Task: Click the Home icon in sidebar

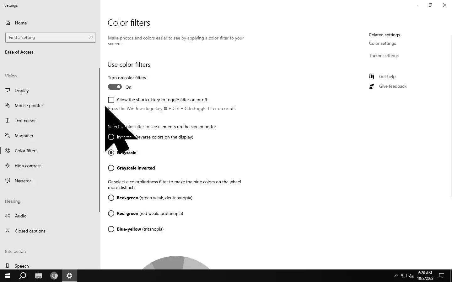Action: (8, 23)
